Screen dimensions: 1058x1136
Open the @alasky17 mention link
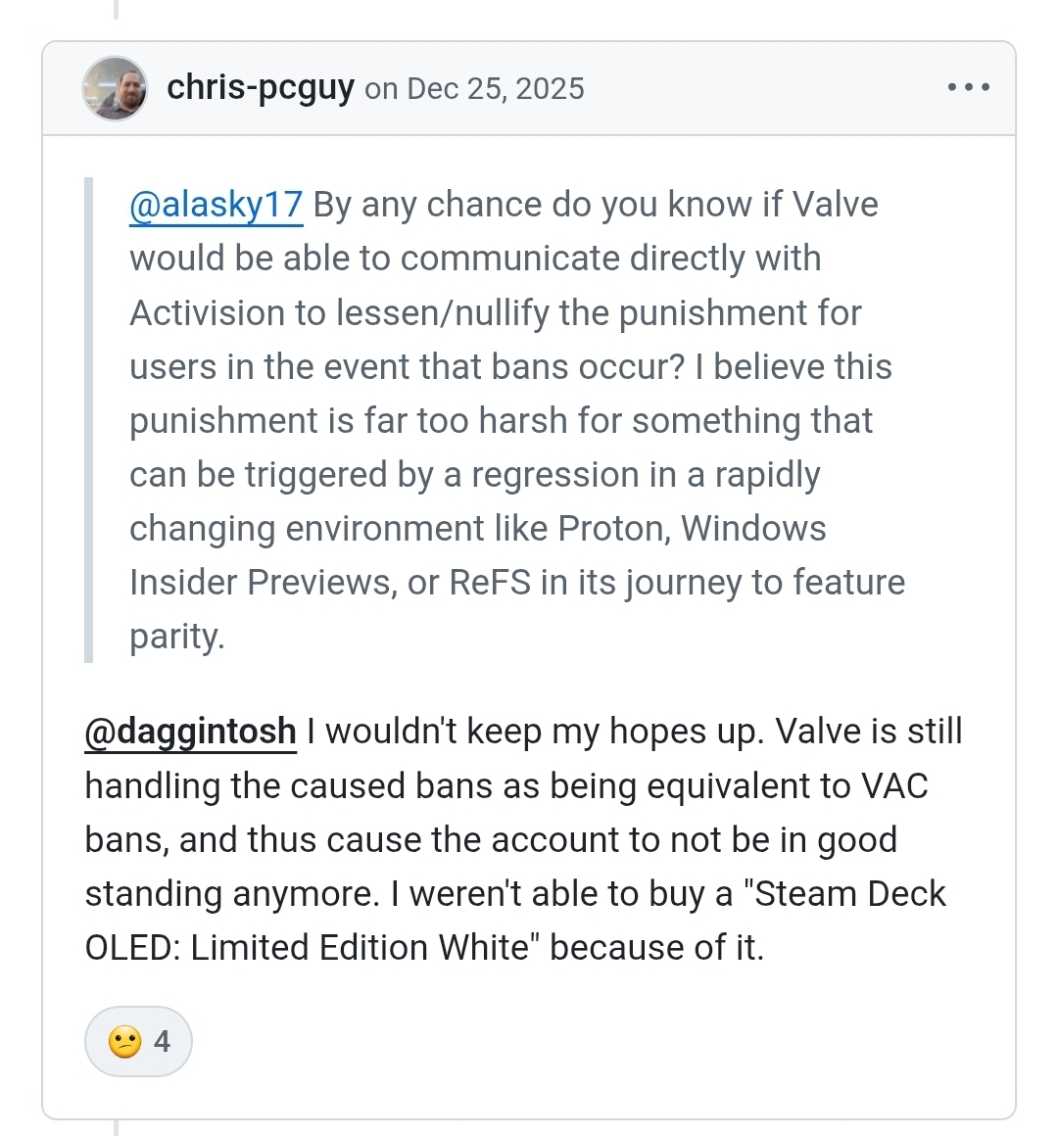pyautogui.click(x=216, y=205)
